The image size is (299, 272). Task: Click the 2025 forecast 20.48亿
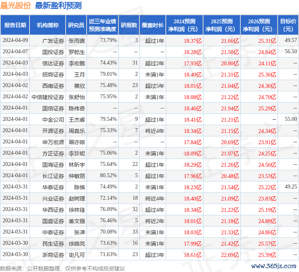230,176
